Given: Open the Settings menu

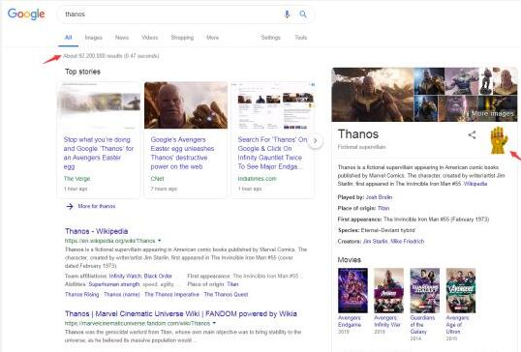Looking at the screenshot, I should tap(270, 38).
